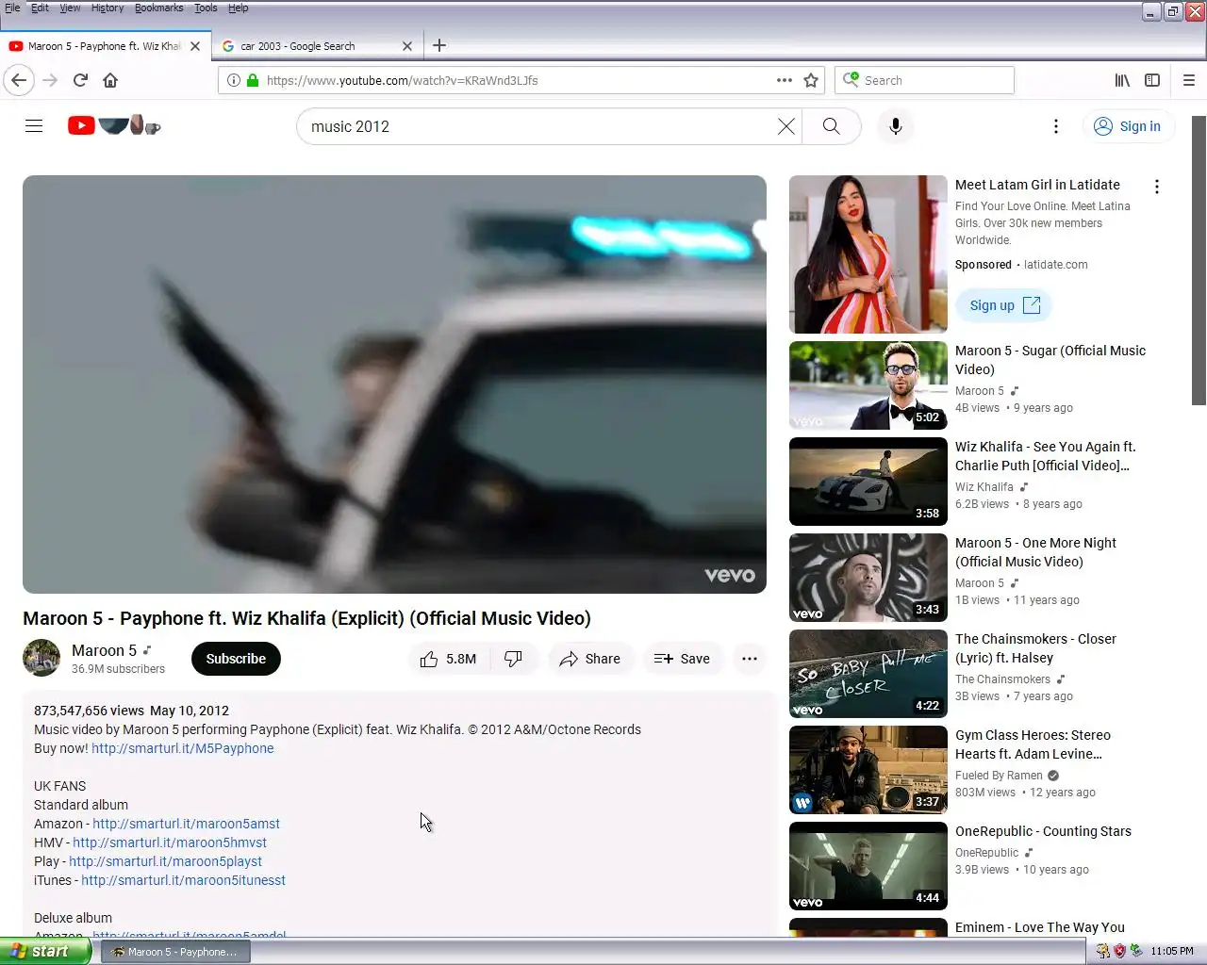This screenshot has width=1207, height=965.
Task: Click the browser forward arrow
Action: 50,80
